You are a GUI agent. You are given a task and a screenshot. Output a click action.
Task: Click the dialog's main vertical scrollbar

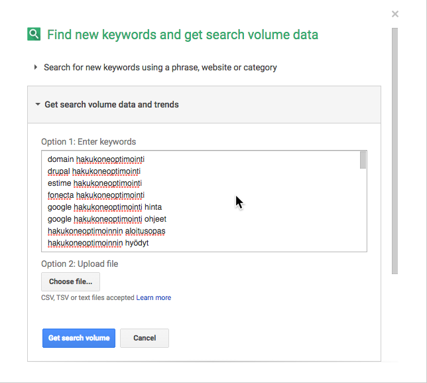[x=395, y=151]
